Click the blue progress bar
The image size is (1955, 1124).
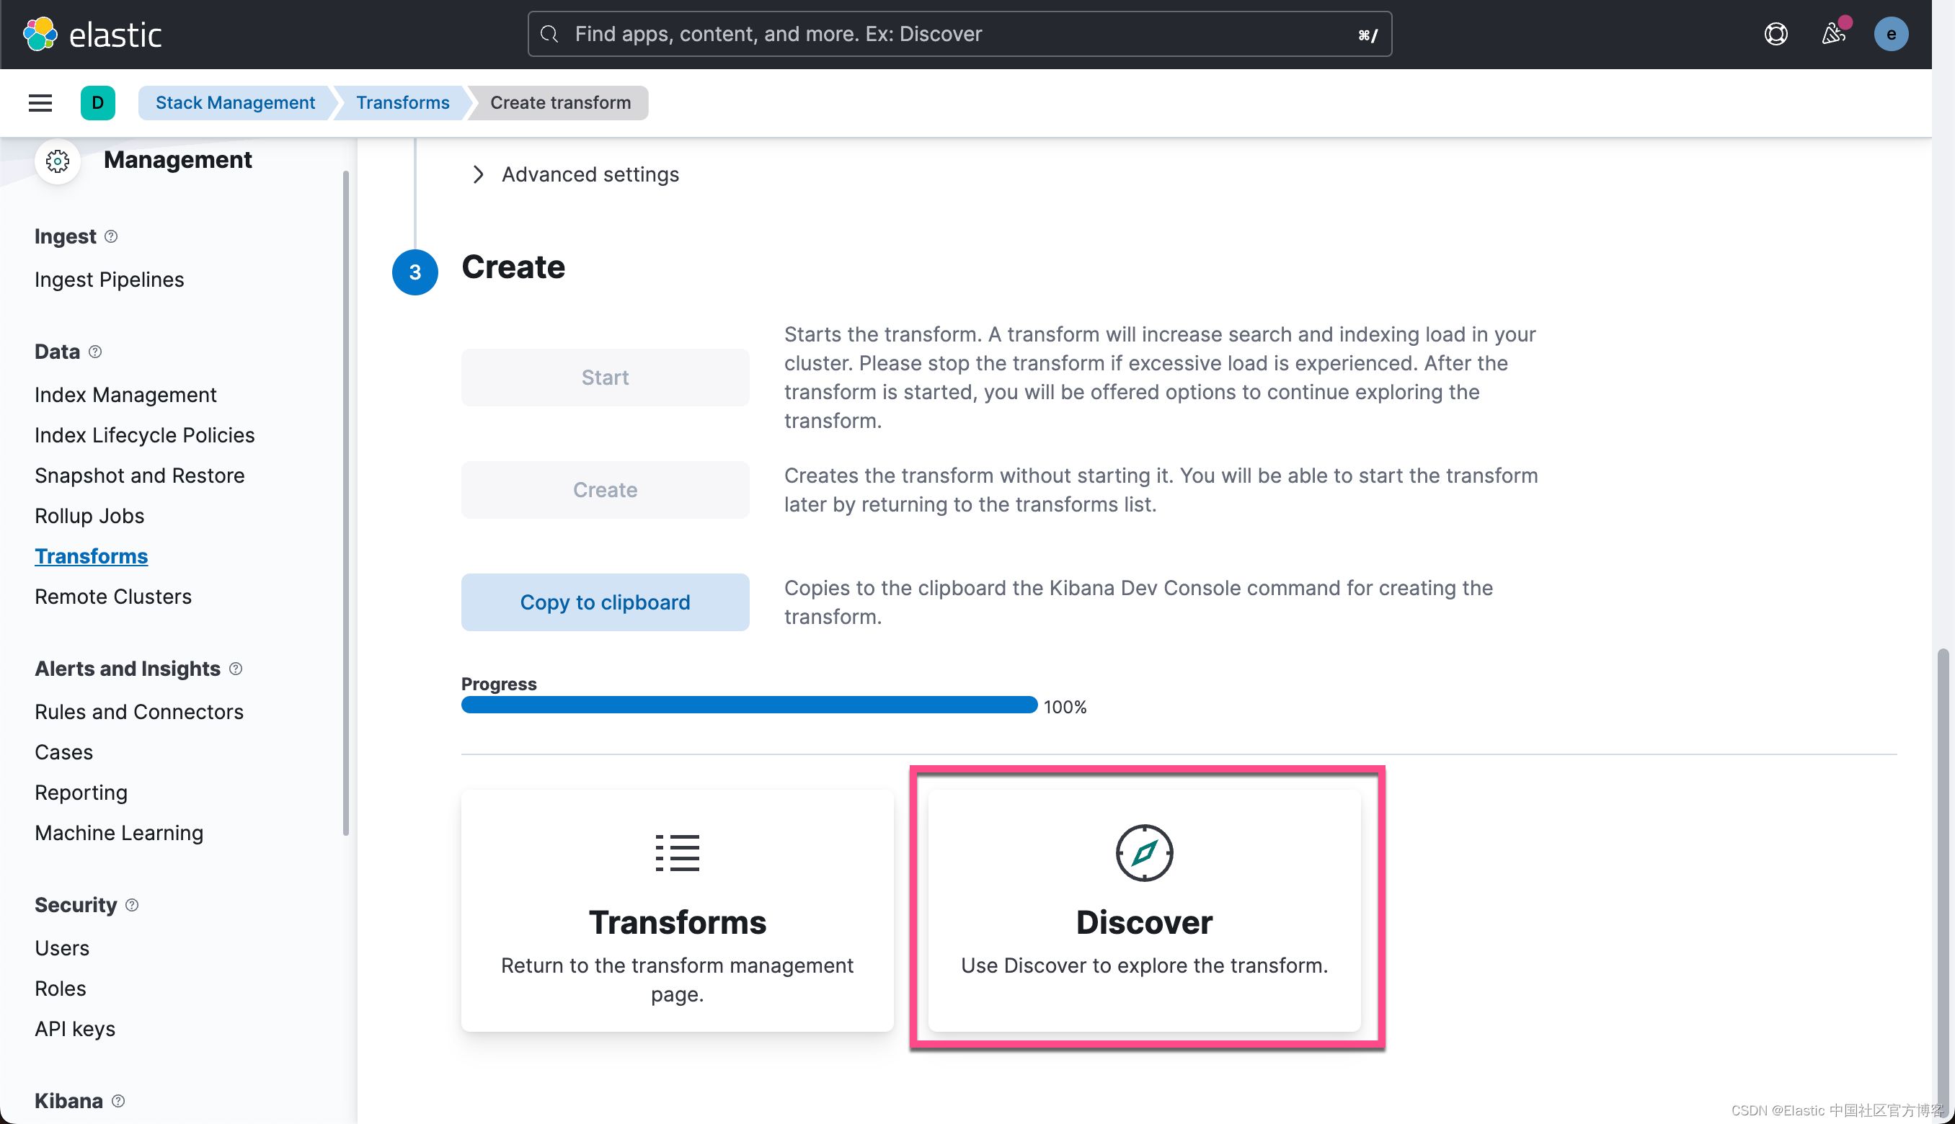(748, 705)
